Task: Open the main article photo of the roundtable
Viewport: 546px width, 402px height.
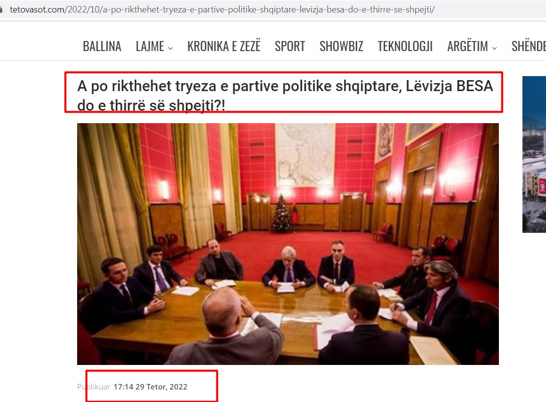Action: (288, 244)
